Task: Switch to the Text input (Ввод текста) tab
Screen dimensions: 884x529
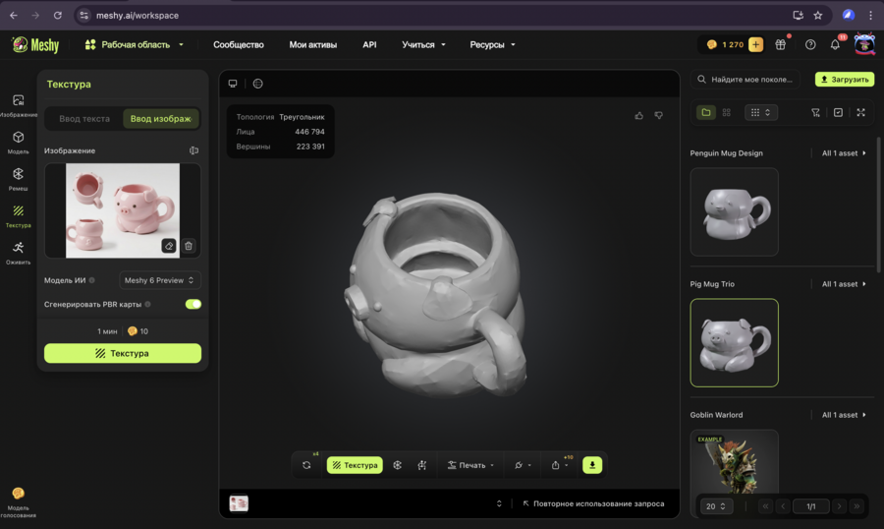Action: coord(84,119)
